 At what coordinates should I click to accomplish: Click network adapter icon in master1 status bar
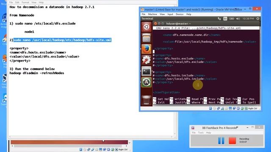(218, 109)
